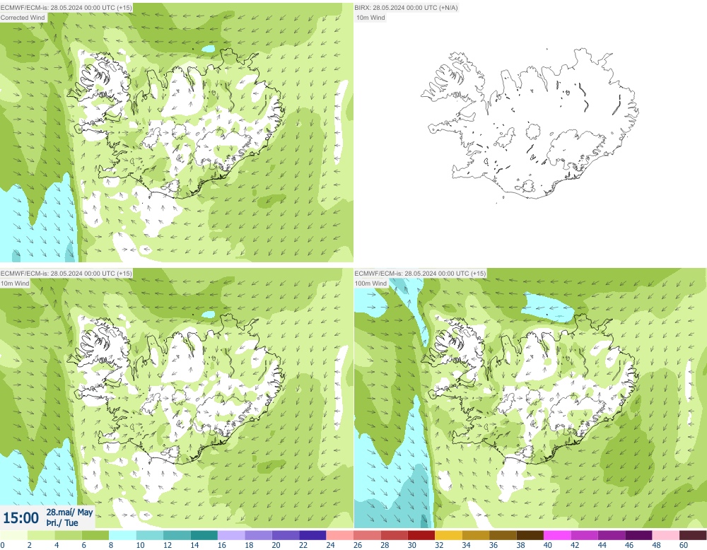Click the legend value '32'
This screenshot has height=550, width=707.
pyautogui.click(x=439, y=545)
